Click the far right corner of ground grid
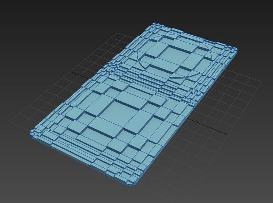Image resolution: width=273 pixels, height=203 pixels. (x=260, y=82)
